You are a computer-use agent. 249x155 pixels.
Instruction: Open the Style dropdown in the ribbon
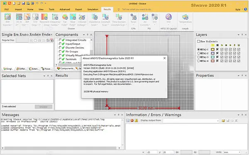click(x=239, y=10)
